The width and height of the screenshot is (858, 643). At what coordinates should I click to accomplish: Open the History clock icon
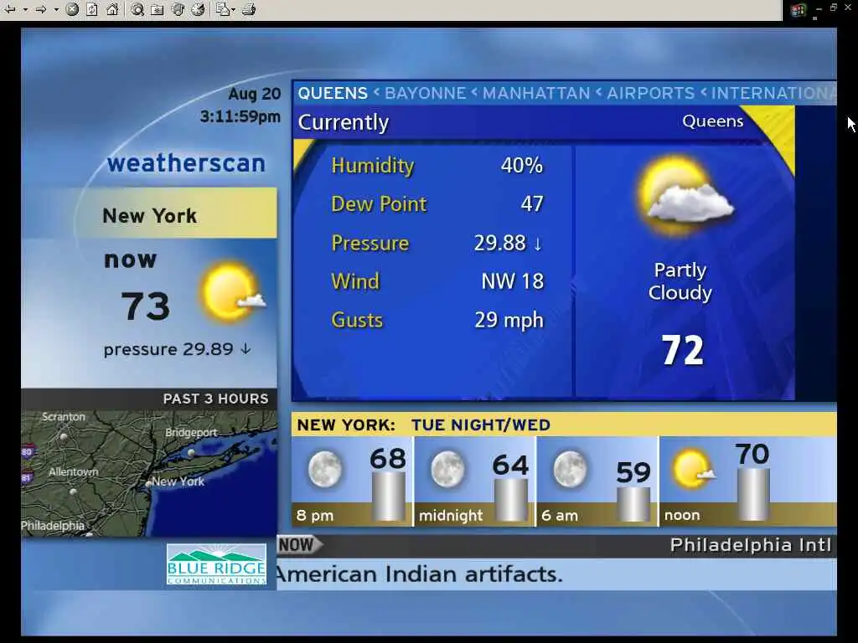point(198,9)
